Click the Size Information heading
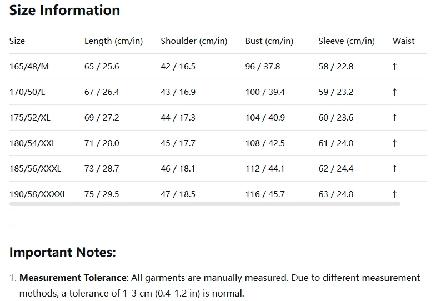446x301 pixels. (64, 10)
